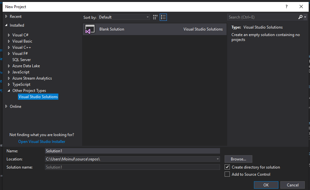The width and height of the screenshot is (310, 190).
Task: Expand the Online section
Action: pyautogui.click(x=6, y=106)
